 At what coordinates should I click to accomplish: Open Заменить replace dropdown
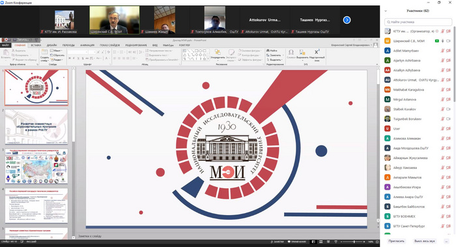coord(274,55)
